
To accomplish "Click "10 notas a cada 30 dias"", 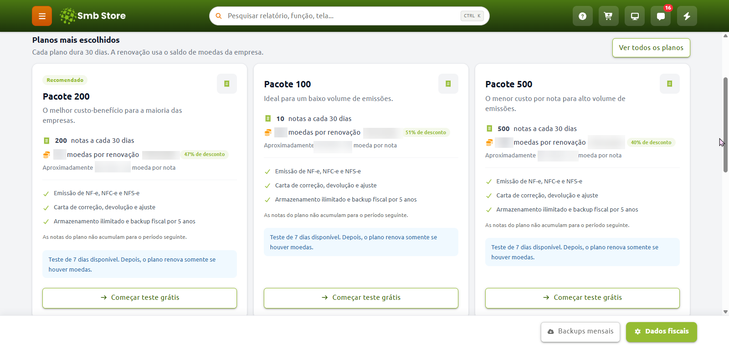I will pyautogui.click(x=314, y=119).
